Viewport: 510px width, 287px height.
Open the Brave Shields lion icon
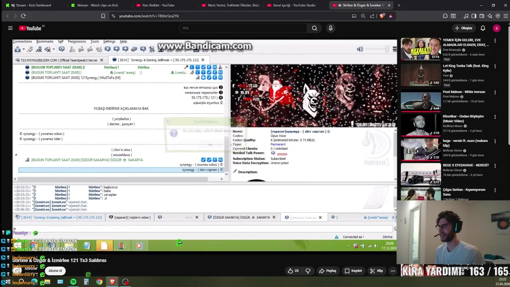(382, 16)
